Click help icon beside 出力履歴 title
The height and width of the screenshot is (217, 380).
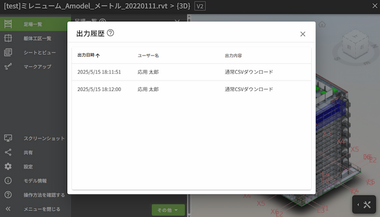click(x=111, y=33)
